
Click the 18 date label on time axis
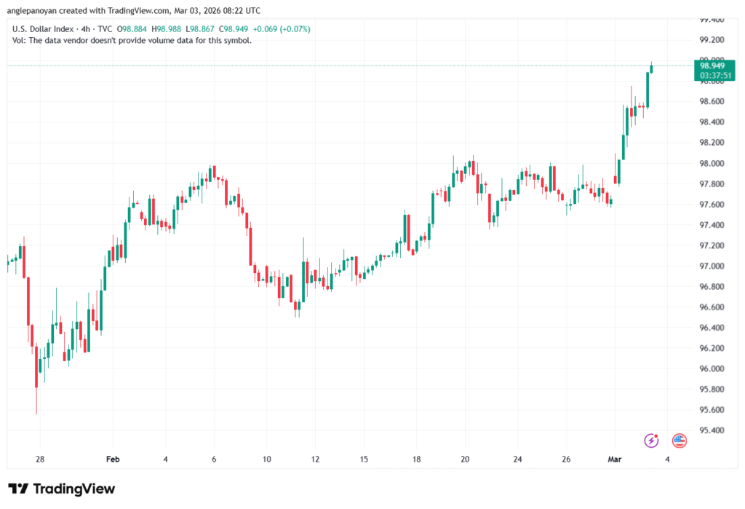[x=417, y=459]
